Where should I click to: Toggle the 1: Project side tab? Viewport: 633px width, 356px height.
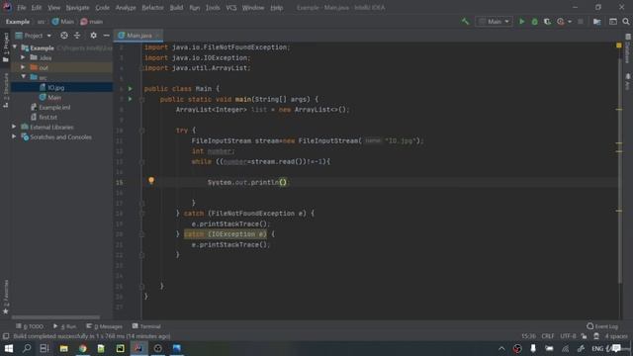tap(6, 47)
